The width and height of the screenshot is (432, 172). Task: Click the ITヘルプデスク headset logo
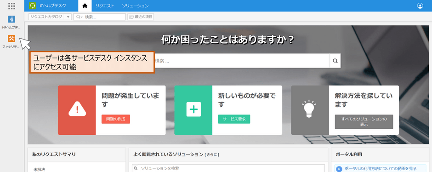tap(32, 6)
